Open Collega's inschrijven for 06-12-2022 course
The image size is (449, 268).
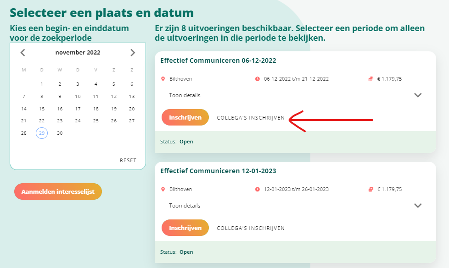coord(251,118)
